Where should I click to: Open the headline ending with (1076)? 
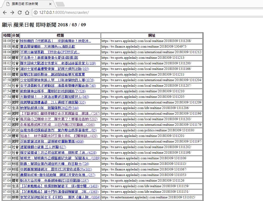[57, 80]
